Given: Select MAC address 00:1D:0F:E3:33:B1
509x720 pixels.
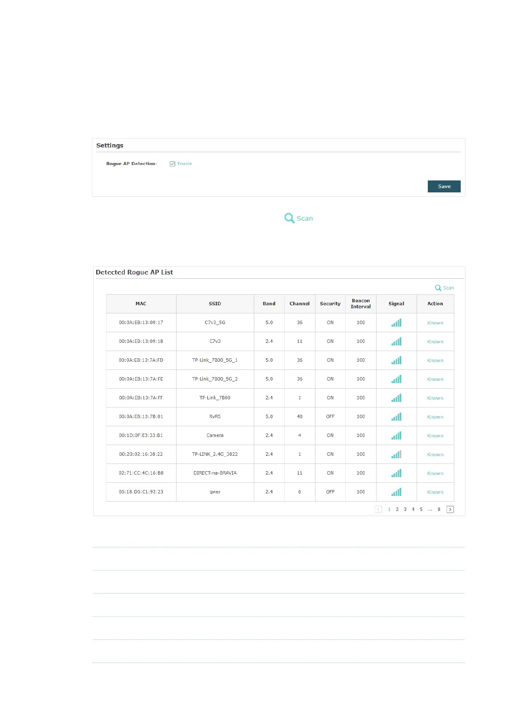Looking at the screenshot, I should pos(141,435).
